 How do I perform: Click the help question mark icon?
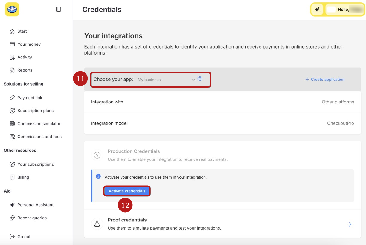point(200,79)
